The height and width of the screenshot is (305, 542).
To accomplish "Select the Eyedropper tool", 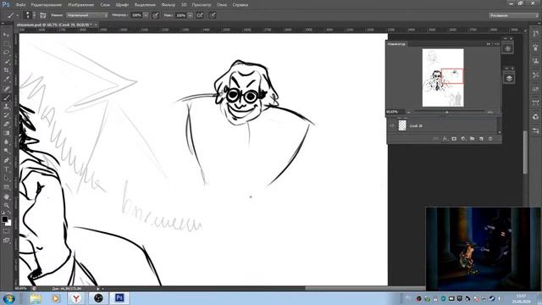I will point(6,79).
